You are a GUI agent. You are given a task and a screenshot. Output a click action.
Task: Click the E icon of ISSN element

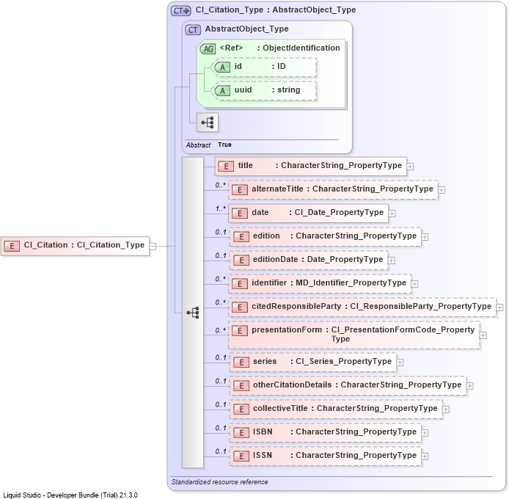click(241, 456)
